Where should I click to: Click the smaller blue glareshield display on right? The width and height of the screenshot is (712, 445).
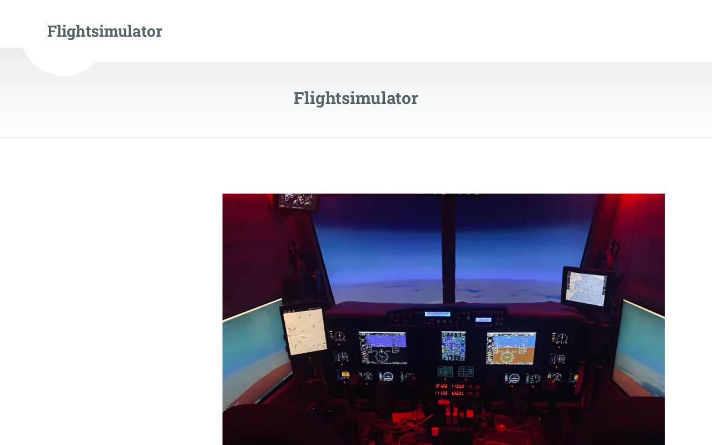(x=483, y=319)
